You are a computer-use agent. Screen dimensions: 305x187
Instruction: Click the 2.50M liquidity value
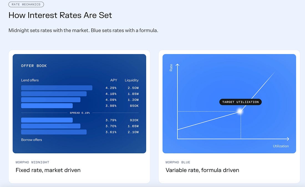coord(133,88)
